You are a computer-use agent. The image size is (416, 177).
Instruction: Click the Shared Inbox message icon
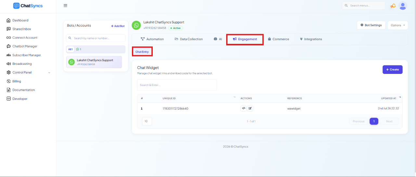point(9,29)
